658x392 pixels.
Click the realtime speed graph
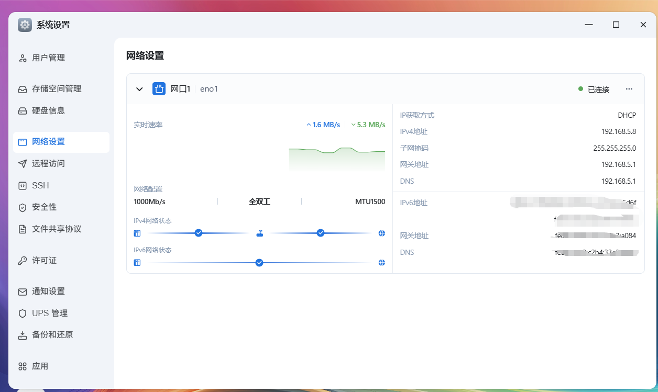pyautogui.click(x=337, y=158)
